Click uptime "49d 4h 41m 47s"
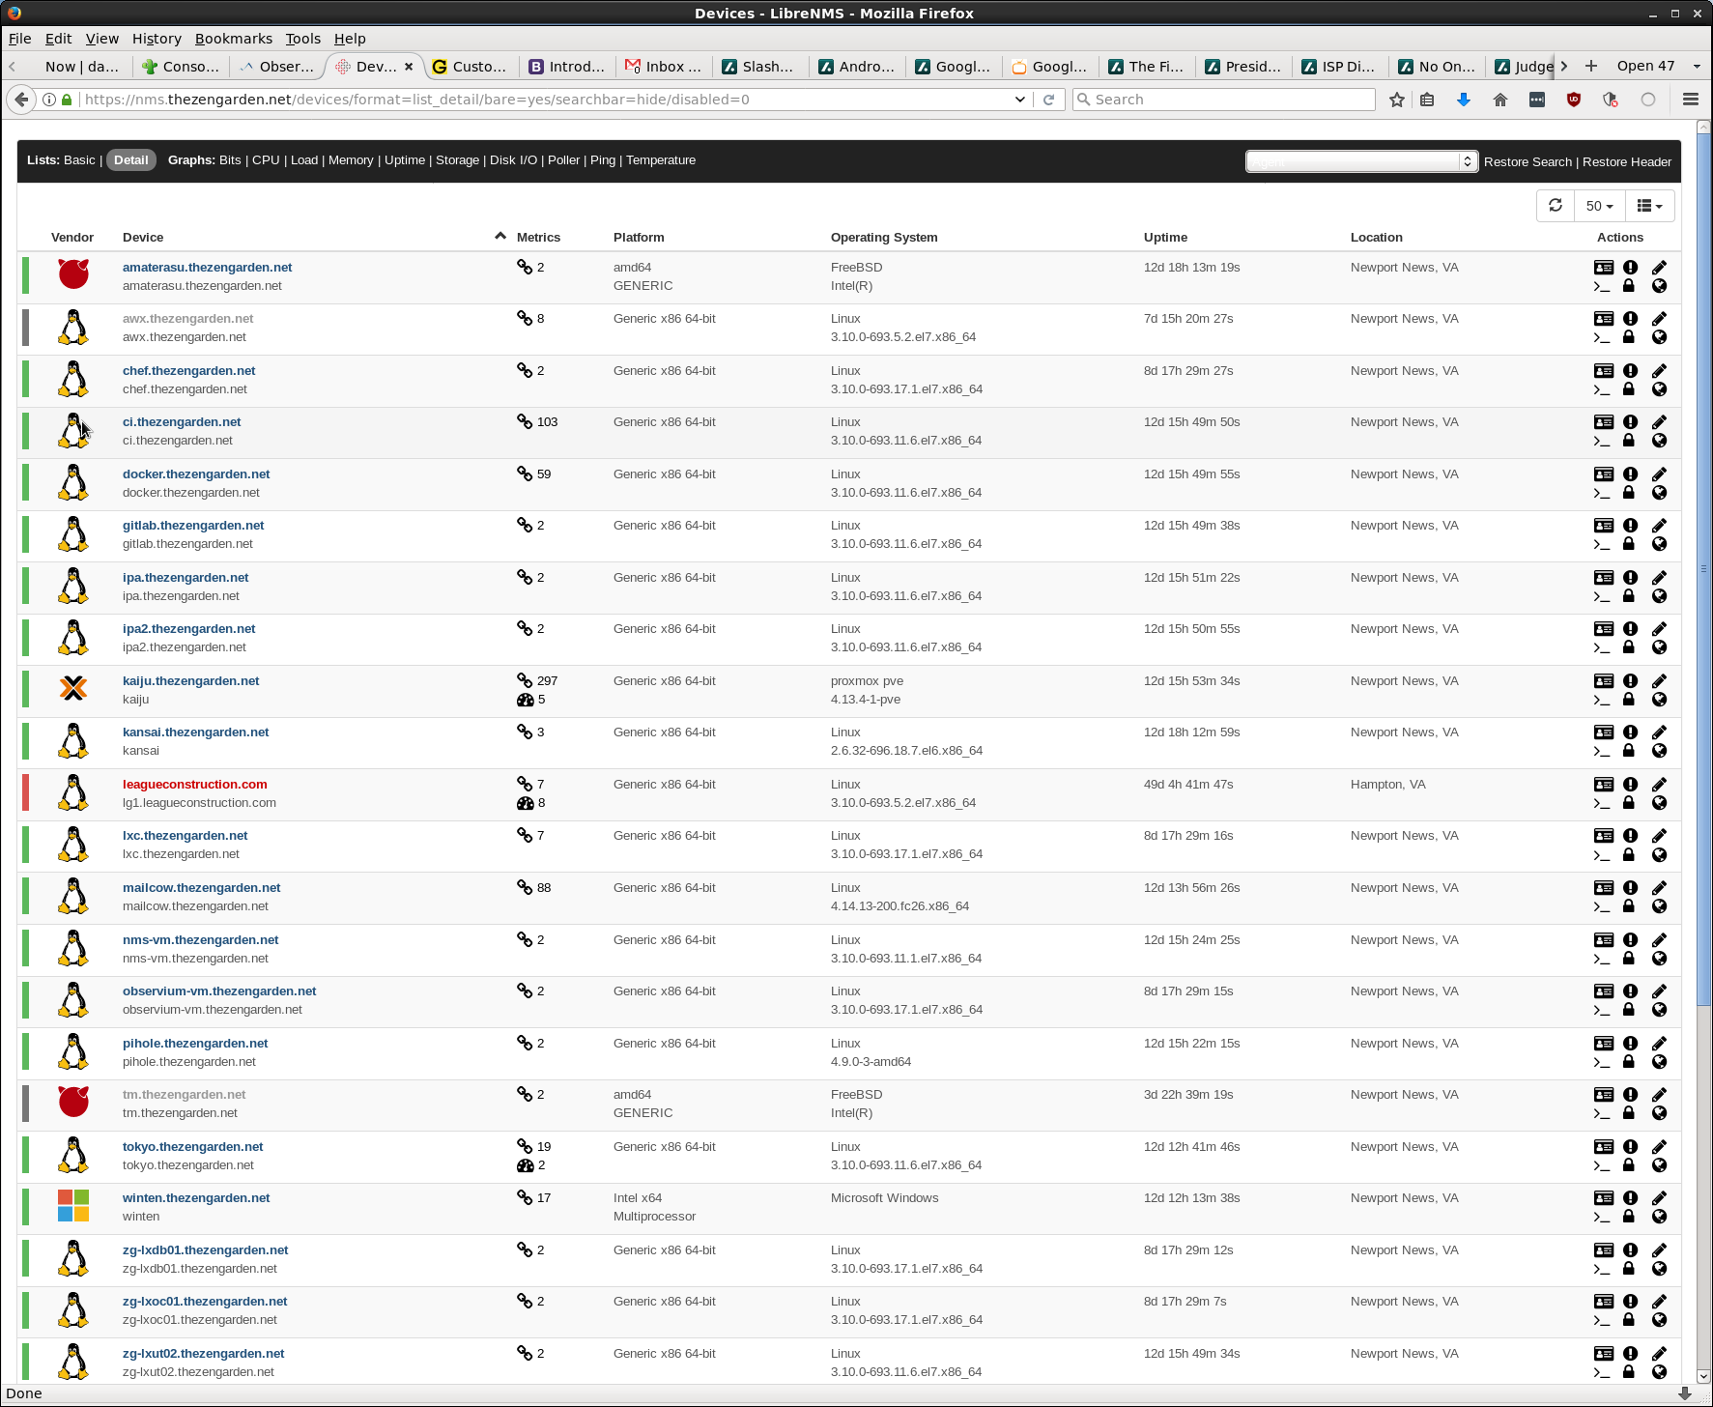 click(1188, 784)
